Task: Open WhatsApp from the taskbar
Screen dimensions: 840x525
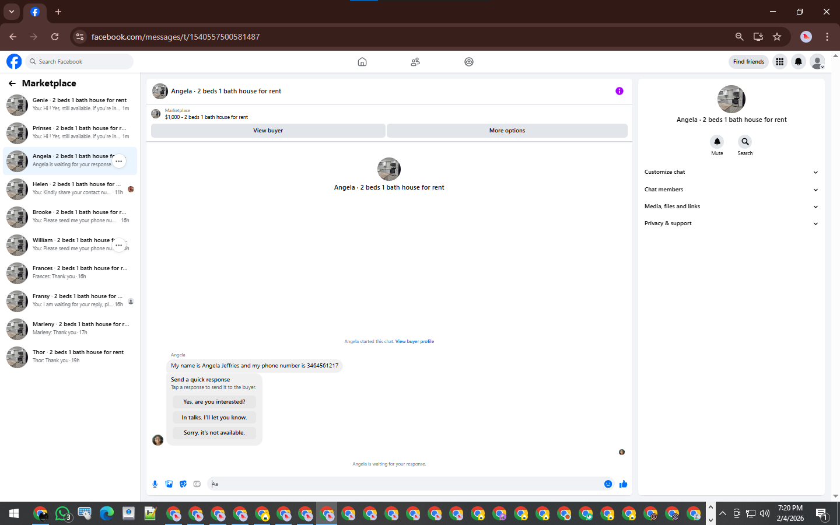Action: coord(63,513)
